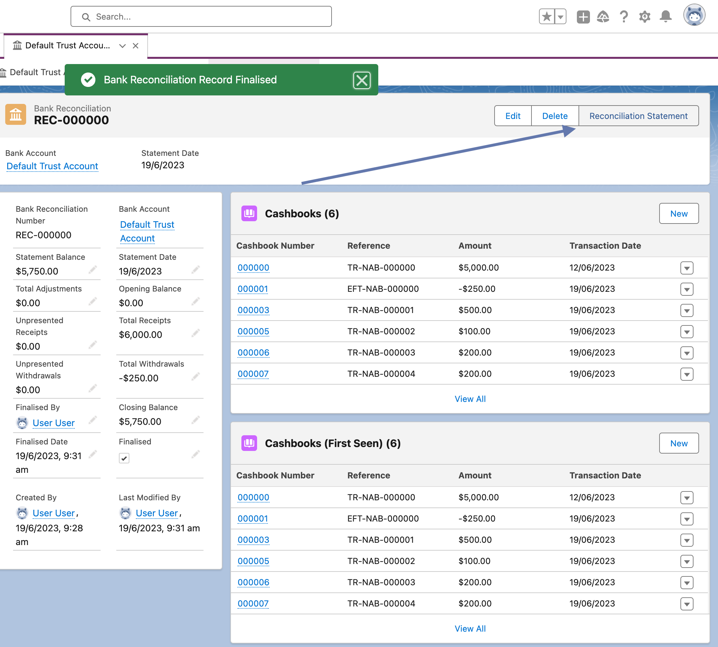
Task: Toggle the Finalised checkbox
Action: [x=124, y=458]
